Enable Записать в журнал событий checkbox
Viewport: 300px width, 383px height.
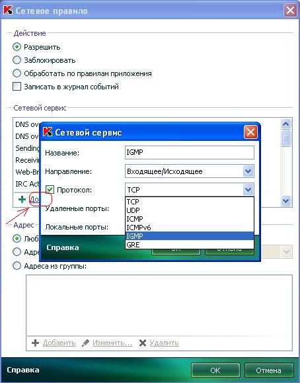(17, 87)
